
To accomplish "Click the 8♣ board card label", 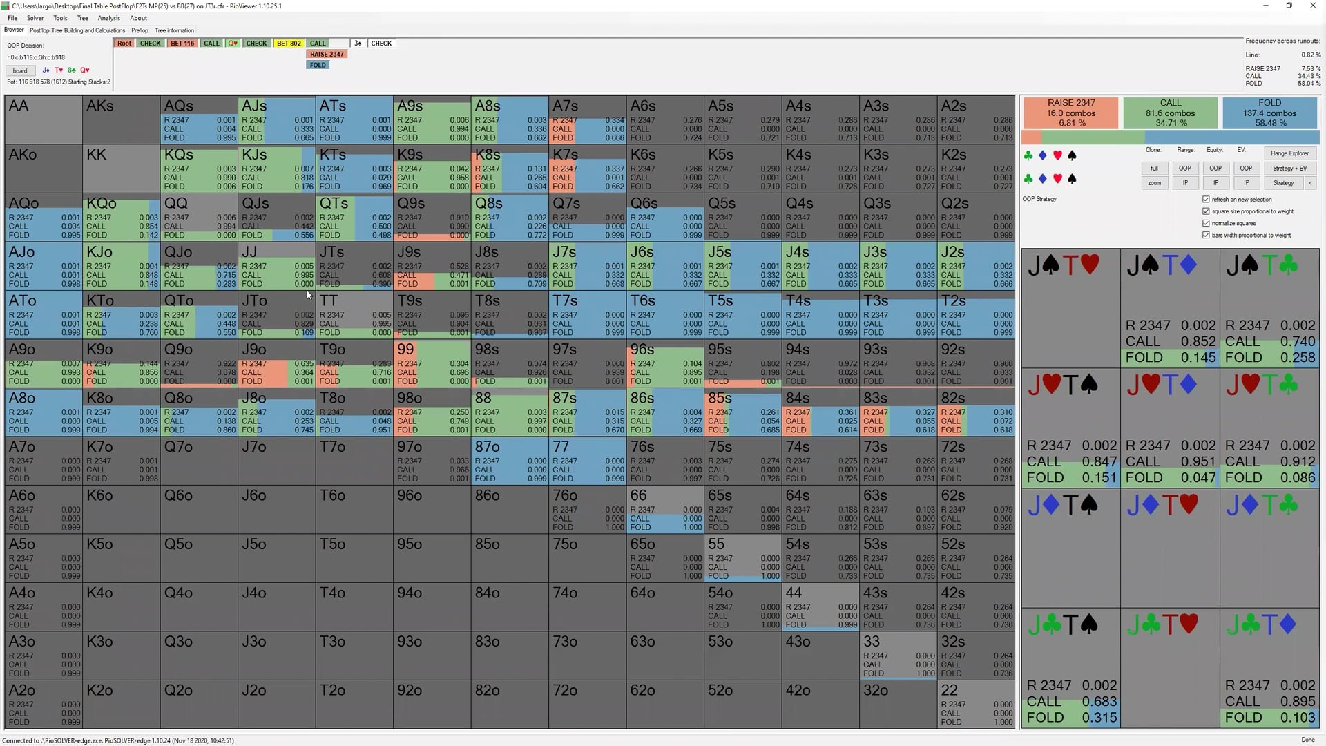I will click(72, 70).
